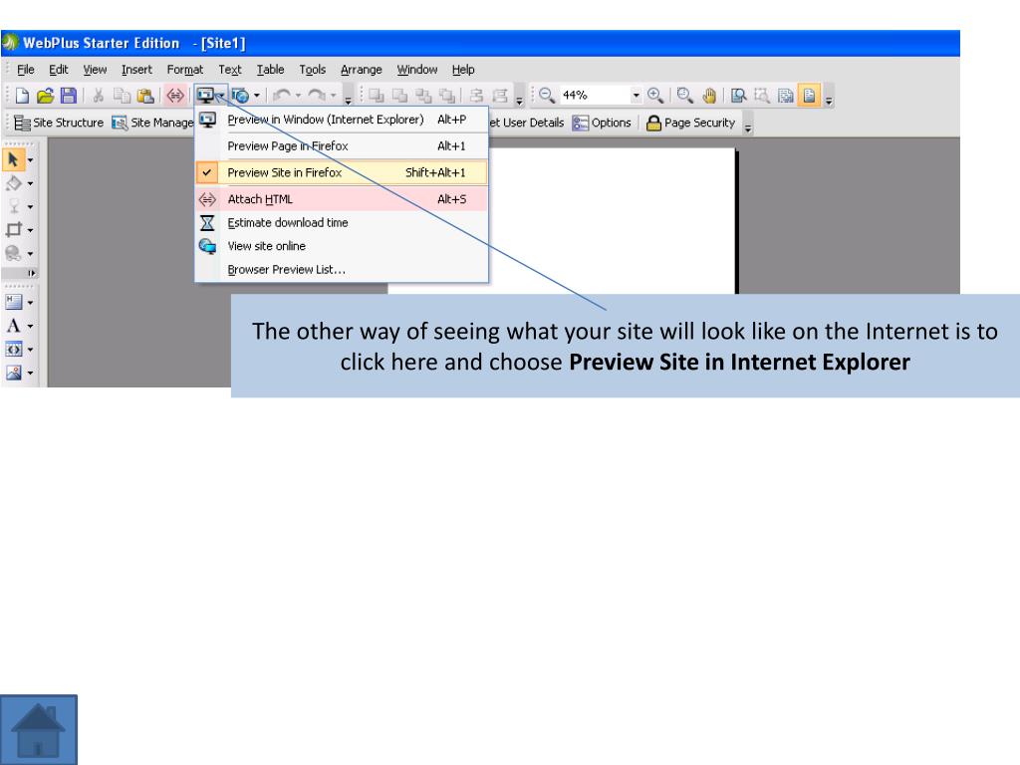Screen dimensions: 1020x765
Task: Select the HTML frame text tool
Action: (x=13, y=302)
